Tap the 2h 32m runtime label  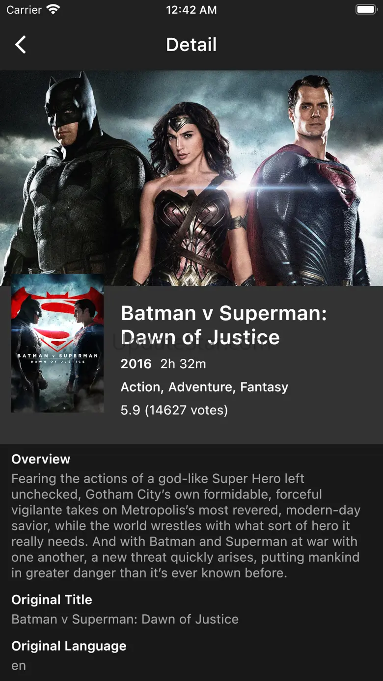point(183,364)
